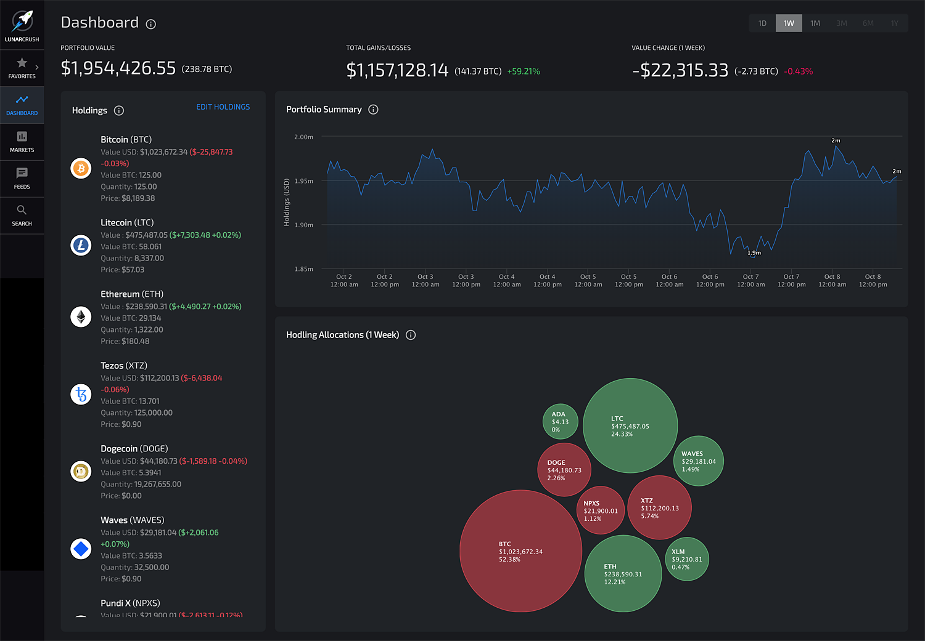Open the Waves (WAVES) holding title
The image size is (925, 641).
pos(133,520)
